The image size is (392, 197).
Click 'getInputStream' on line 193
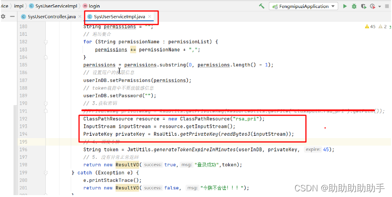pos(208,126)
